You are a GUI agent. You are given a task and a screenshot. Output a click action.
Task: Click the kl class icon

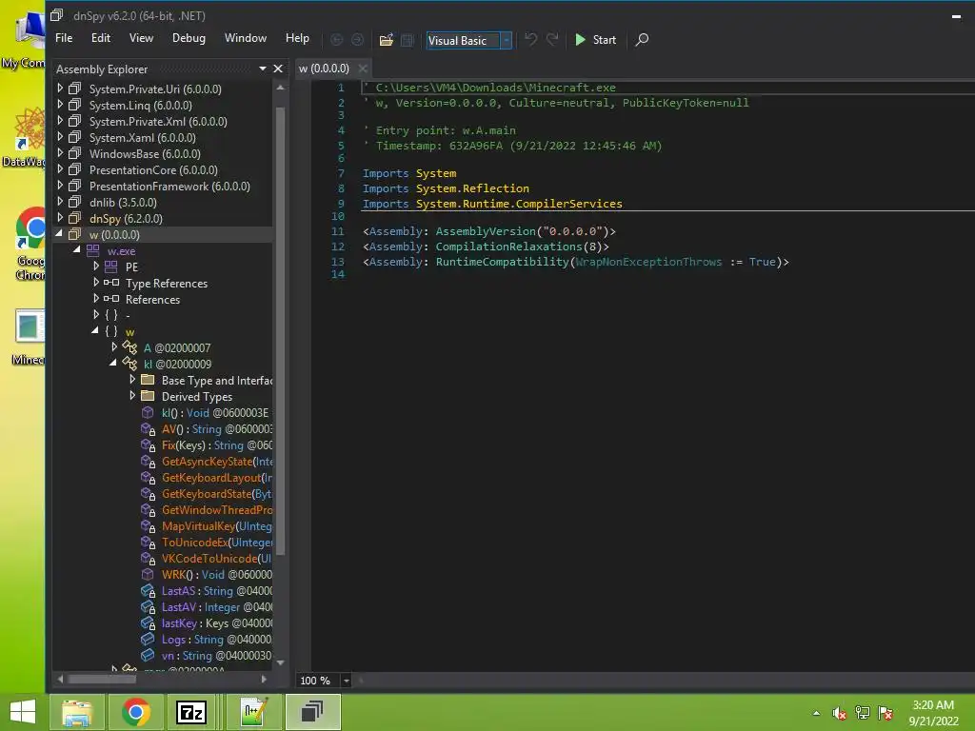[129, 364]
